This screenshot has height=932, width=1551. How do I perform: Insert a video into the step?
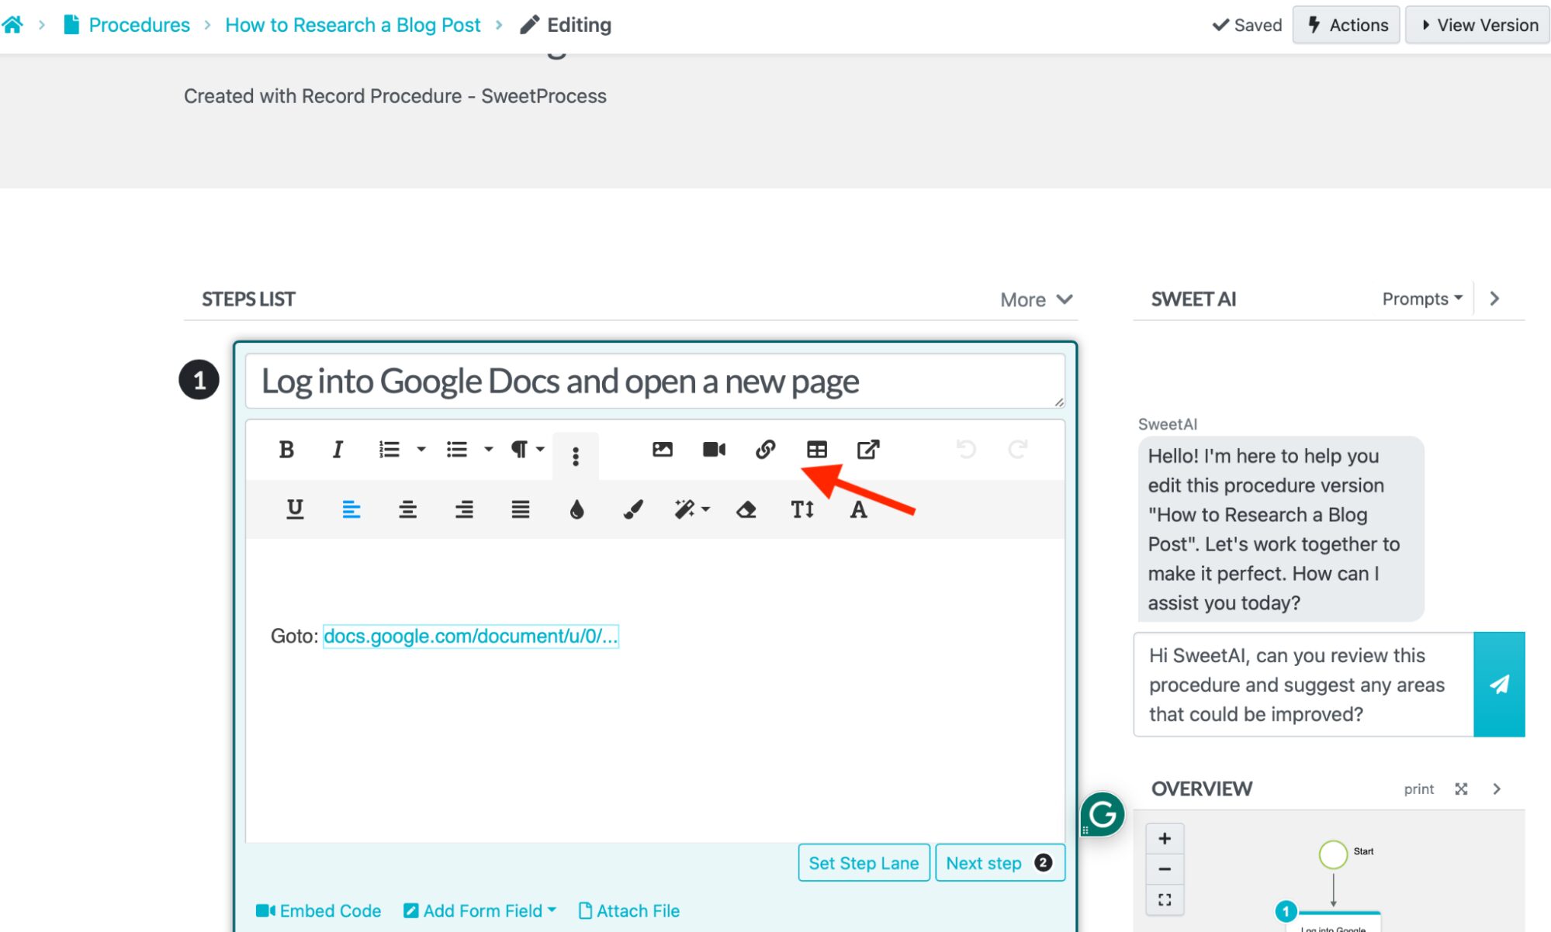714,450
